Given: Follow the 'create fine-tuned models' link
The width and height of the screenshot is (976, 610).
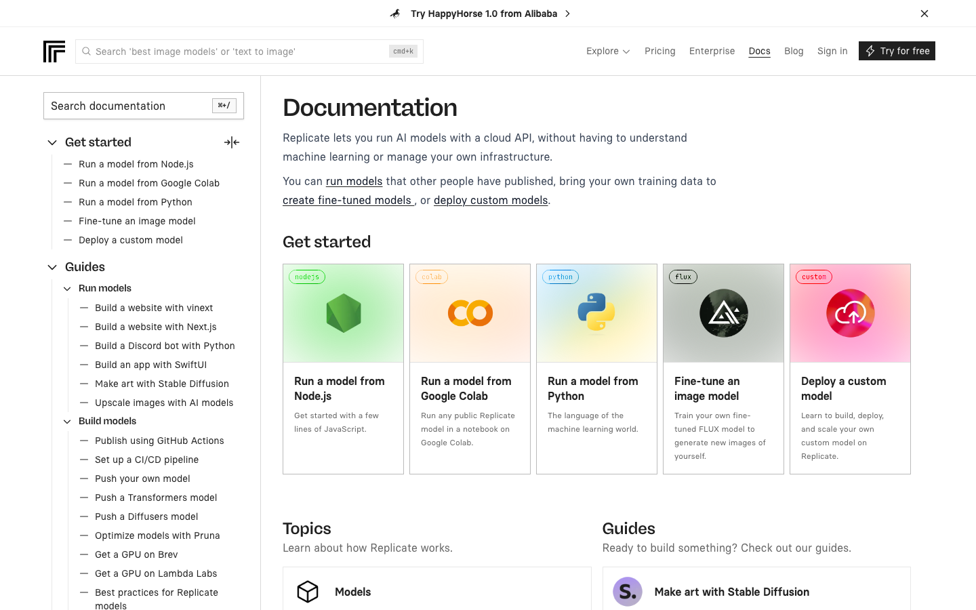Looking at the screenshot, I should [x=347, y=200].
